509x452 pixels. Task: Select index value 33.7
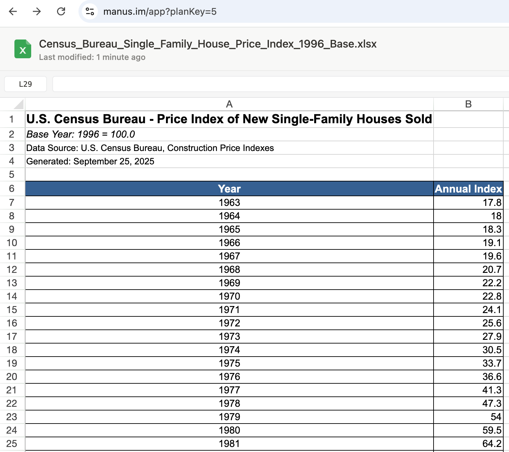[x=468, y=363]
